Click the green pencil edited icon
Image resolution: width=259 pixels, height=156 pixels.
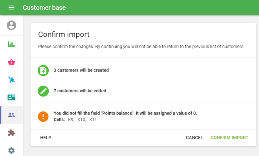point(43,91)
